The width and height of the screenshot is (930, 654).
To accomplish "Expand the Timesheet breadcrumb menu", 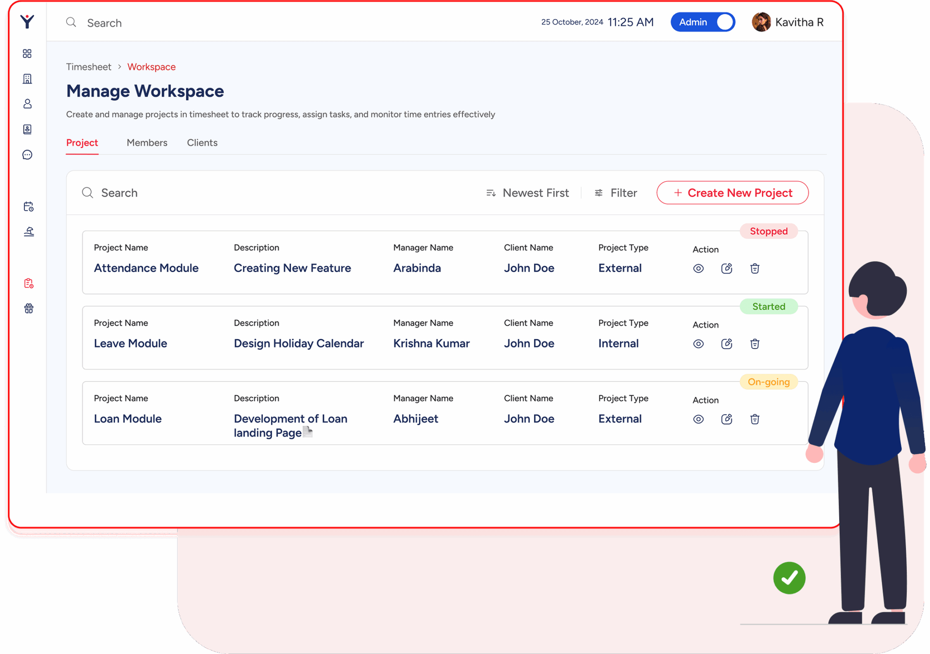I will (x=89, y=67).
